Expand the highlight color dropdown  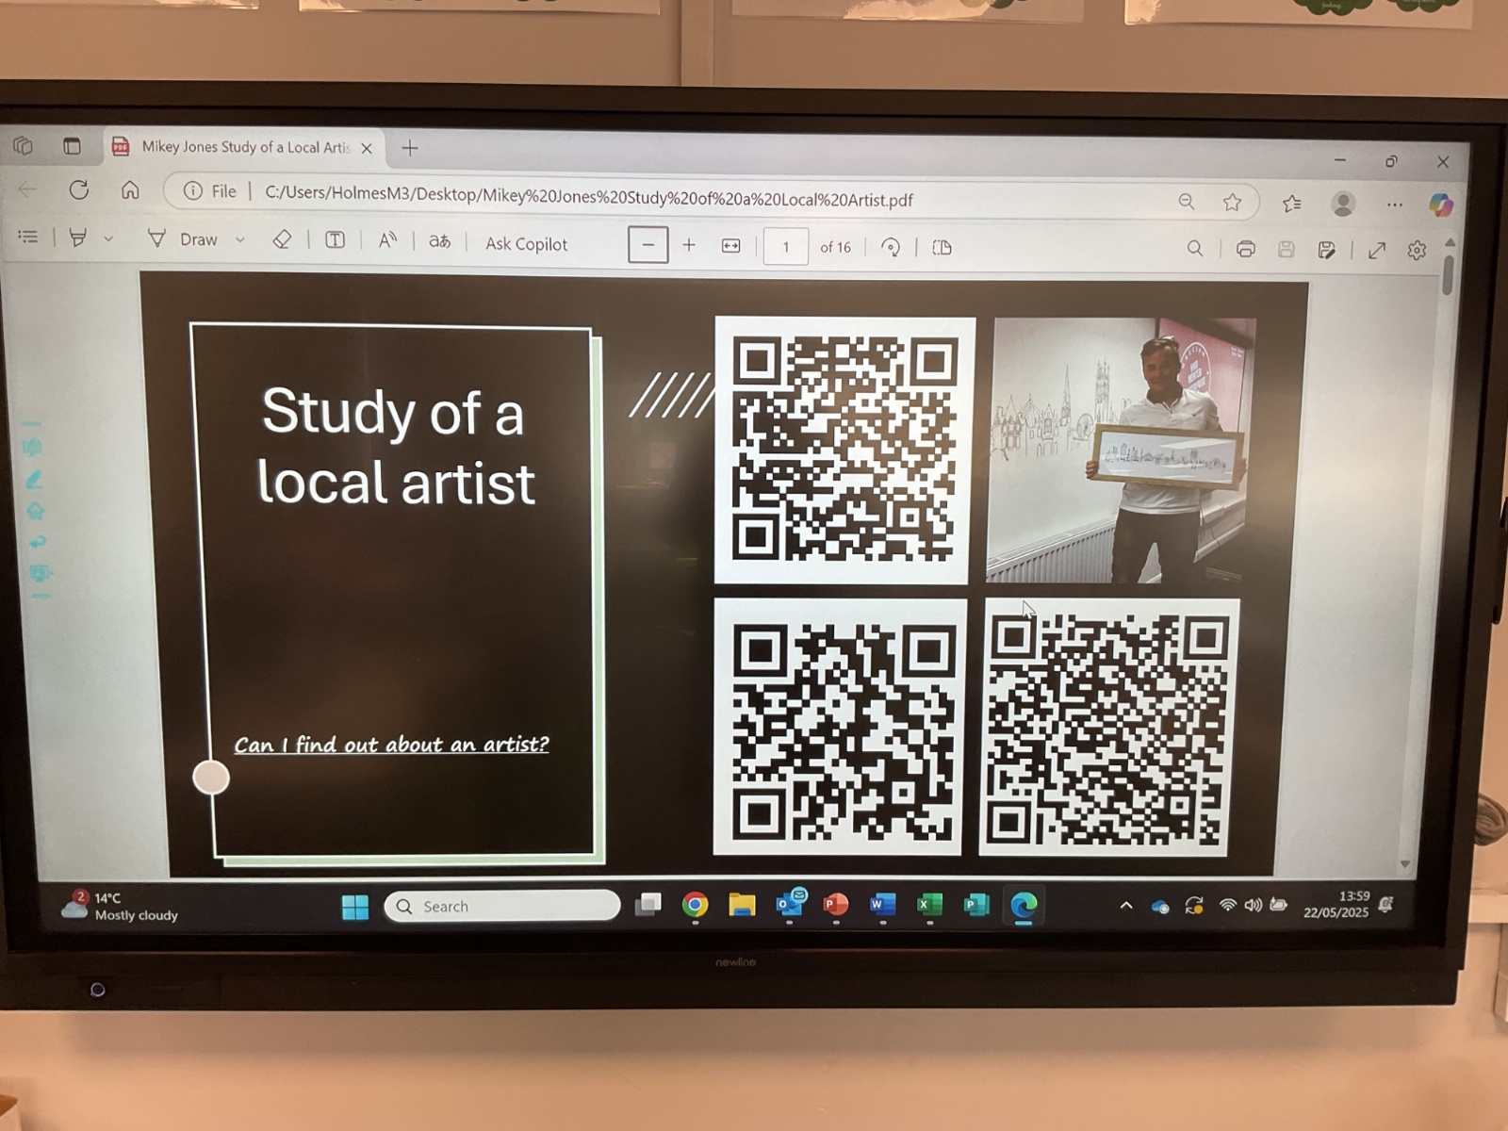coord(108,239)
